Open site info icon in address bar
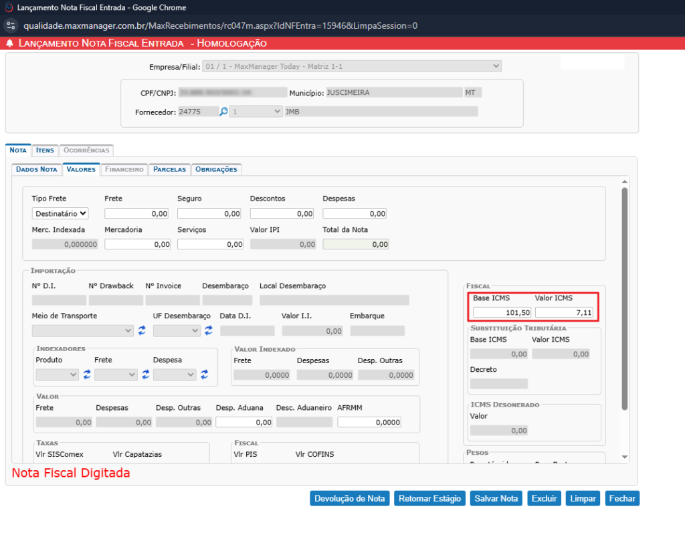This screenshot has height=541, width=685. tap(10, 26)
